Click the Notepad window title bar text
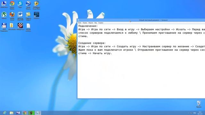 tap(153, 20)
